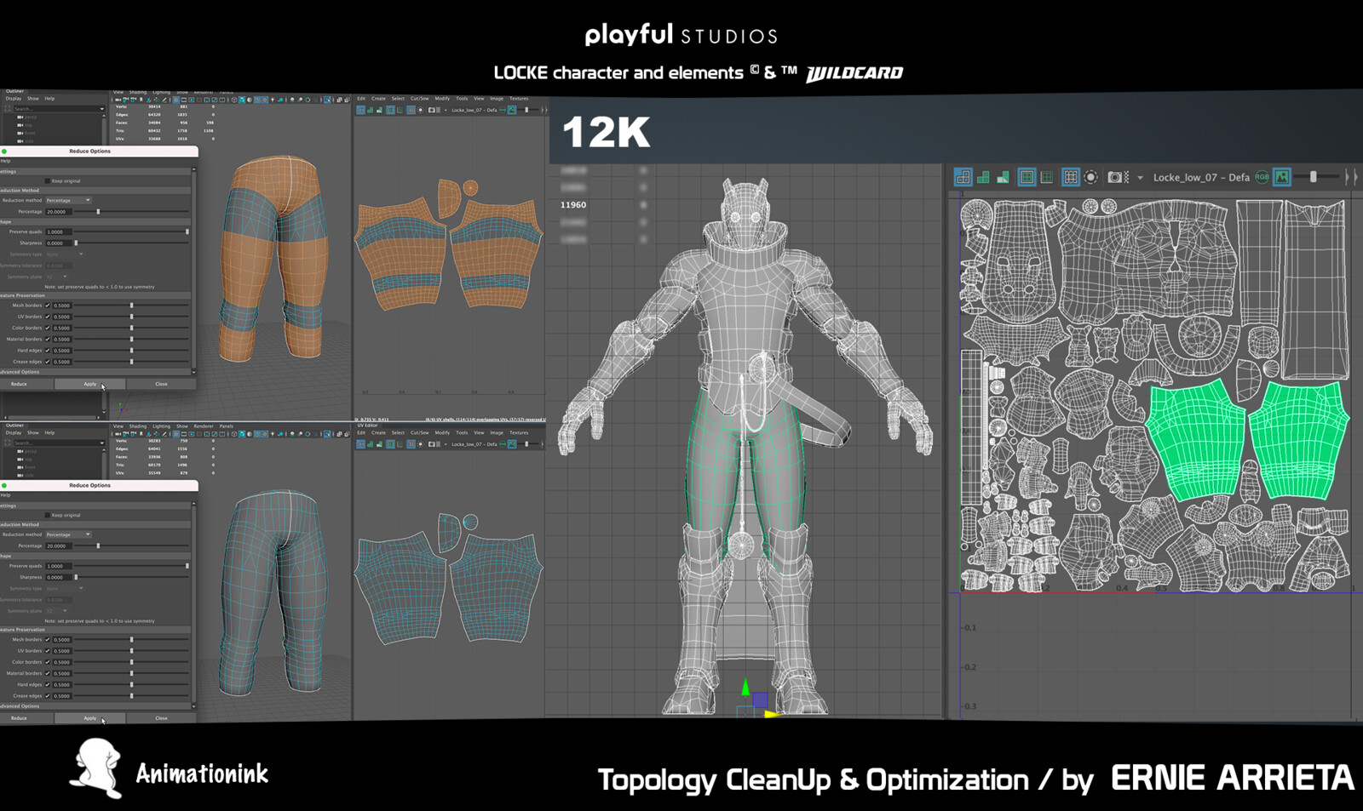Screen dimensions: 1363x811
Task: Select the top camera in upper Outliner
Action: click(25, 125)
